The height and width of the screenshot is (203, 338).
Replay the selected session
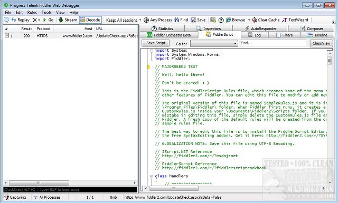point(21,20)
